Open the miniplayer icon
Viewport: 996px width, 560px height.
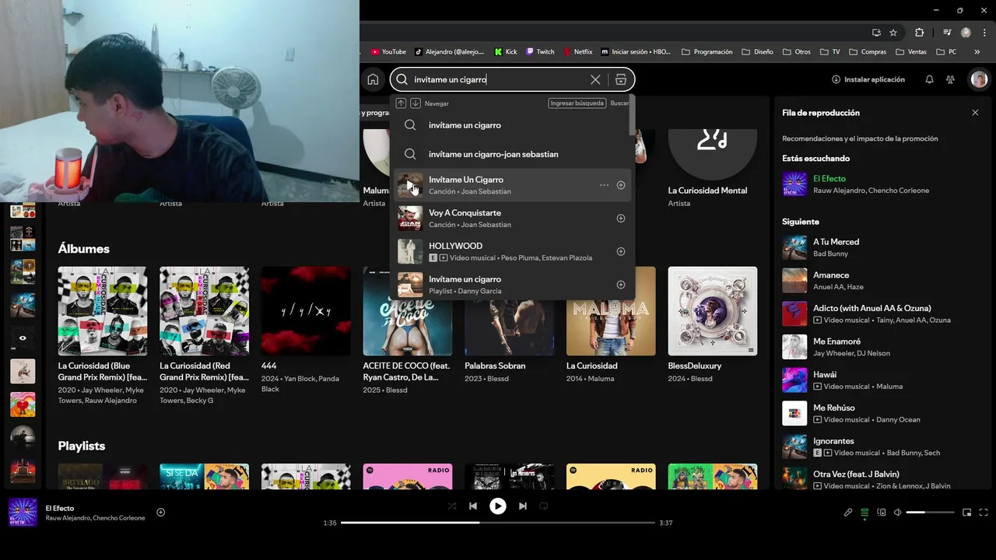coord(967,513)
